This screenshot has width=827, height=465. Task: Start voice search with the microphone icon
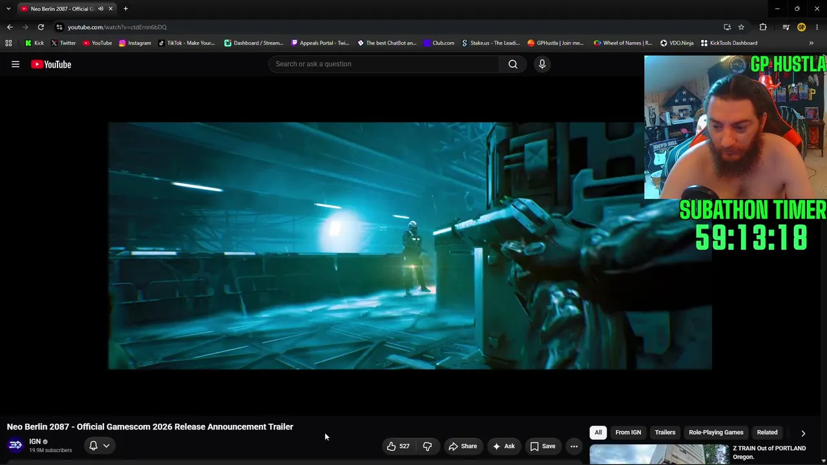coord(542,64)
